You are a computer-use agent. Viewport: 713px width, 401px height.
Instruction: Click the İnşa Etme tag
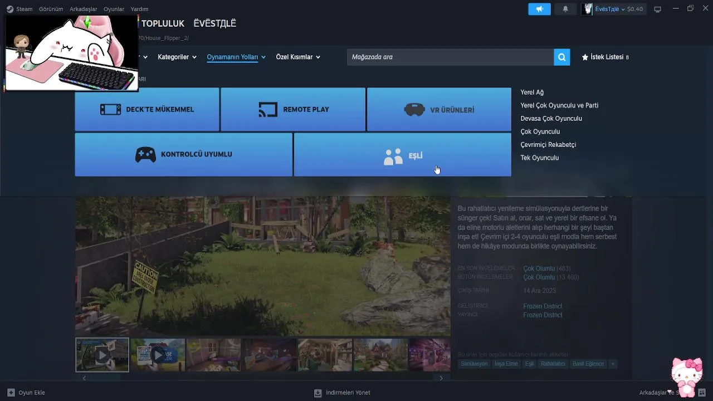[506, 364]
